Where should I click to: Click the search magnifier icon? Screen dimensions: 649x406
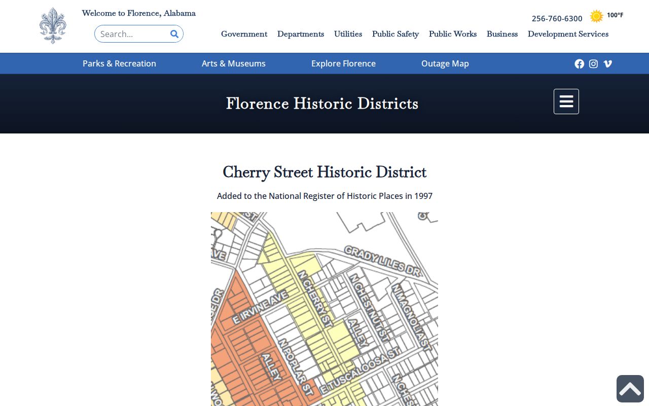click(x=174, y=34)
